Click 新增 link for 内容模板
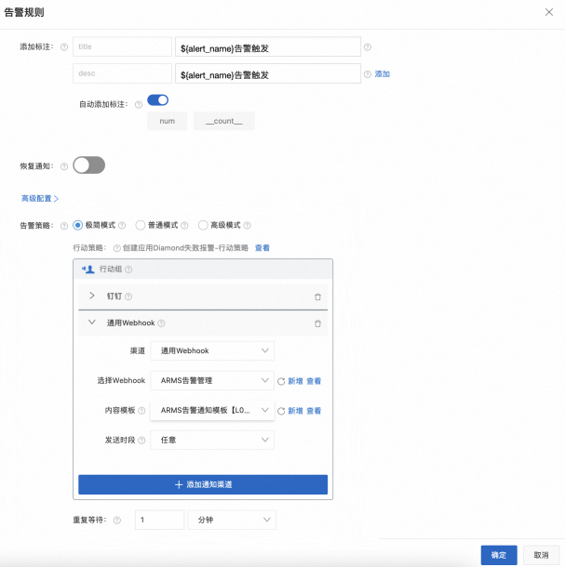This screenshot has height=567, width=565. pos(295,411)
